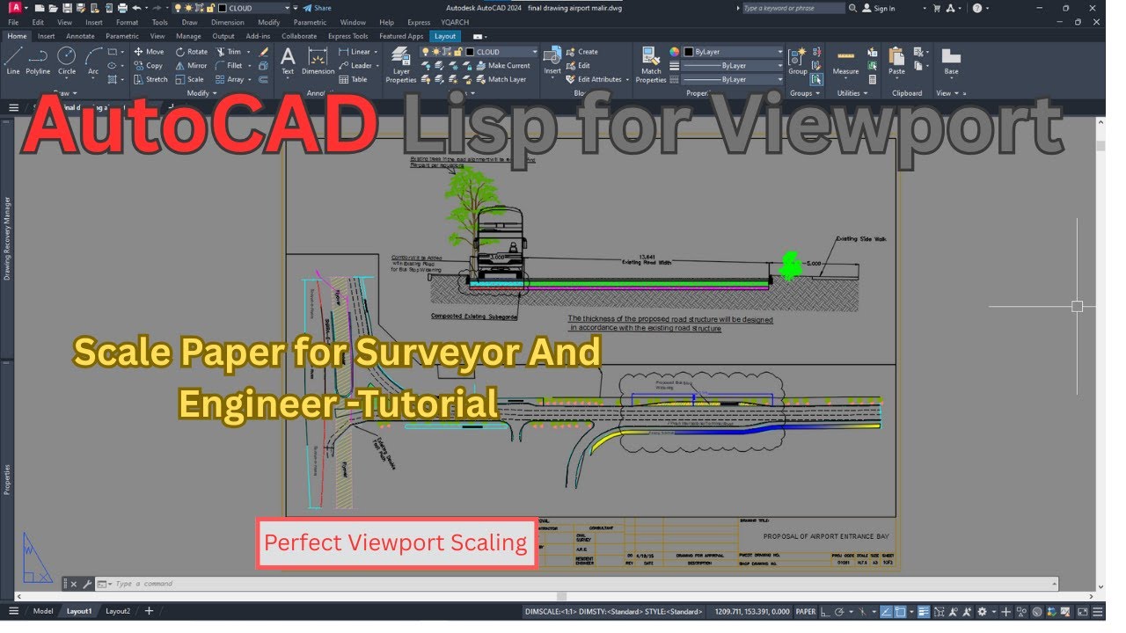Click the Save icon in quick access toolbar
Viewport: 1126px width, 633px height.
click(x=67, y=8)
